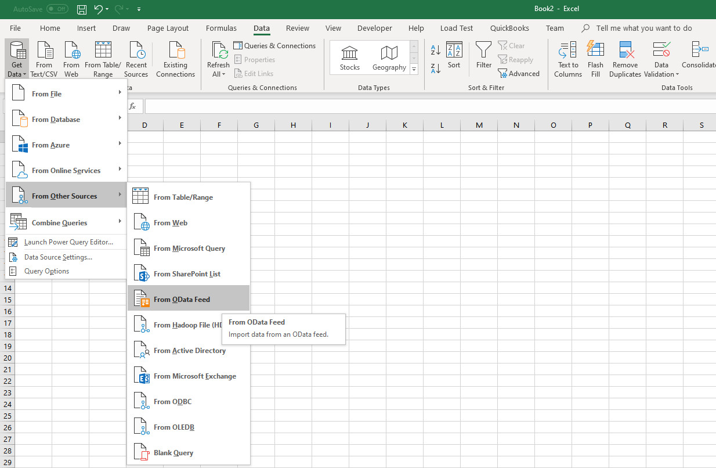716x468 pixels.
Task: Choose From OData Feed
Action: point(189,299)
